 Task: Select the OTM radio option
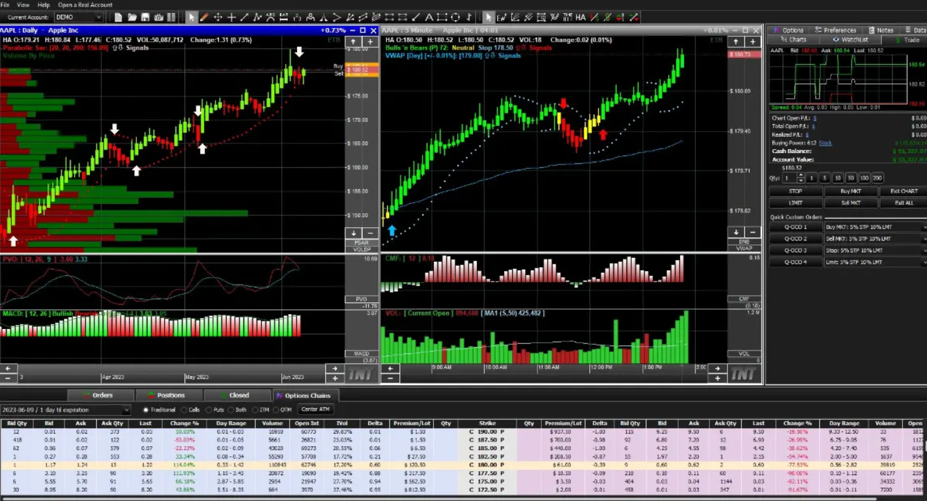[x=276, y=410]
